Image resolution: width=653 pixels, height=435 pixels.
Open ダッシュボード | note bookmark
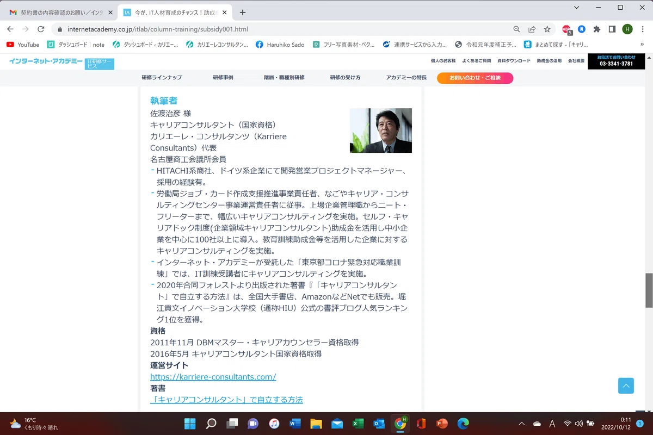[76, 45]
